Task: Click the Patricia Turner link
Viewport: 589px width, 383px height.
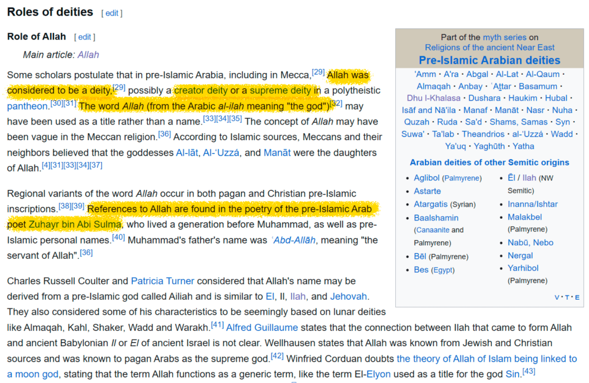Action: click(x=163, y=281)
